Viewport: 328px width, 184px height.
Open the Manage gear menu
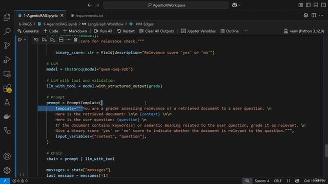(x=7, y=170)
